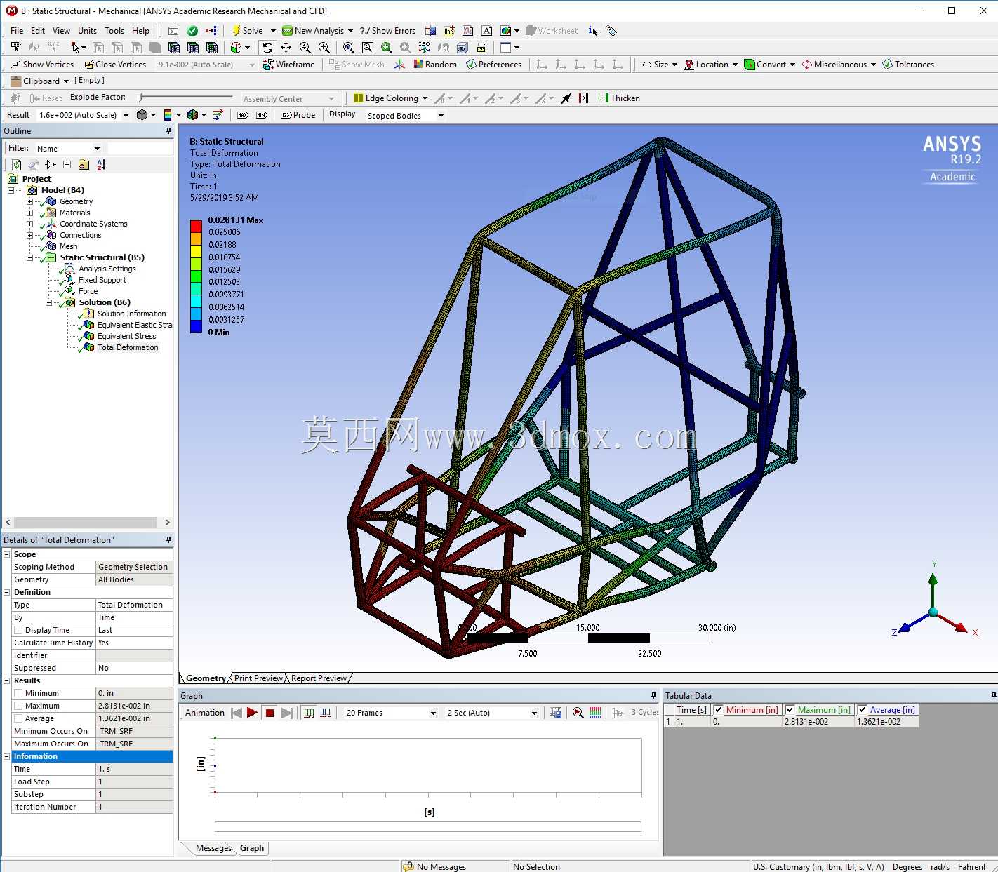Click the refresh icon in Outline toolbar
Image resolution: width=998 pixels, height=872 pixels.
[x=16, y=165]
